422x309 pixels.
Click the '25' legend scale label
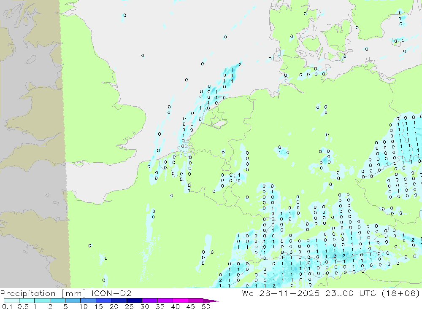pos(129,306)
